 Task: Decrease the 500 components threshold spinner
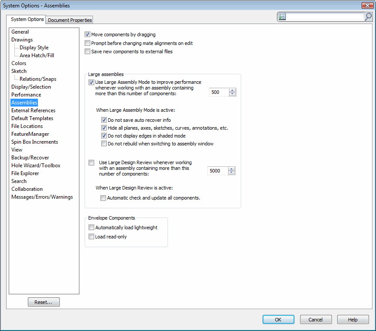[232, 94]
